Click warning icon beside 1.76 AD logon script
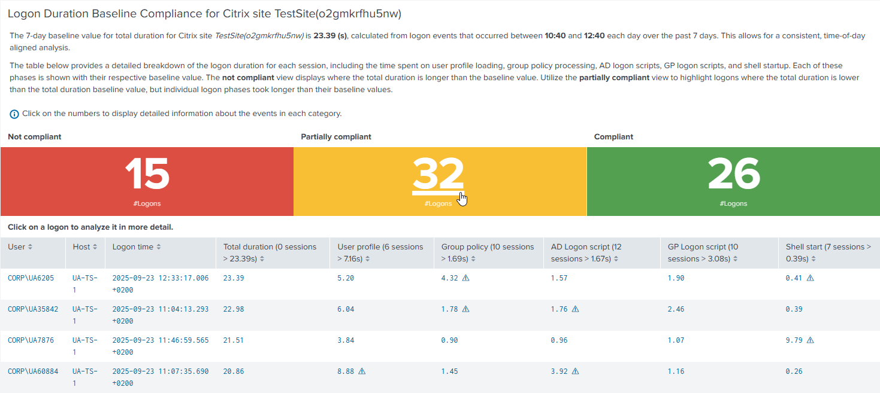The height and width of the screenshot is (393, 880). (575, 309)
